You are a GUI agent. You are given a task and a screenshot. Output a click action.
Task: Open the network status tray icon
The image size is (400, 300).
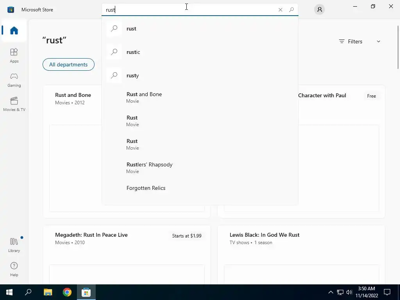(x=340, y=292)
